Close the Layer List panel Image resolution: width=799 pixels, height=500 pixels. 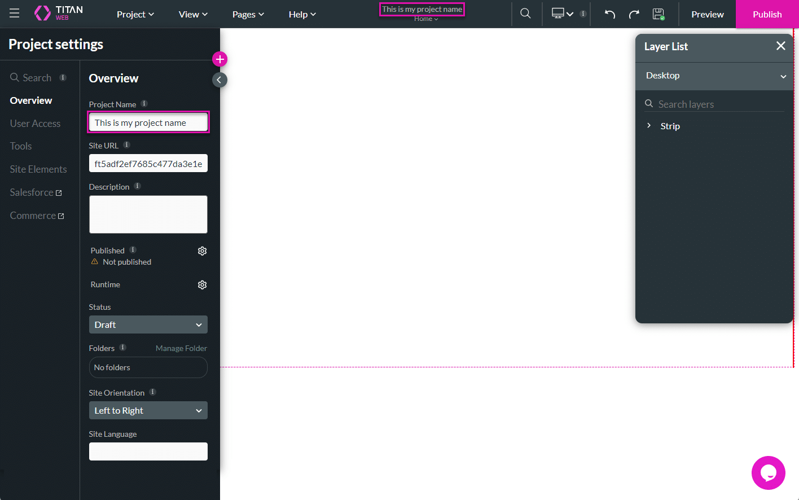click(x=780, y=46)
